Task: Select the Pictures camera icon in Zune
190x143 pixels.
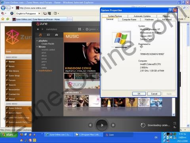Action: click(x=57, y=35)
